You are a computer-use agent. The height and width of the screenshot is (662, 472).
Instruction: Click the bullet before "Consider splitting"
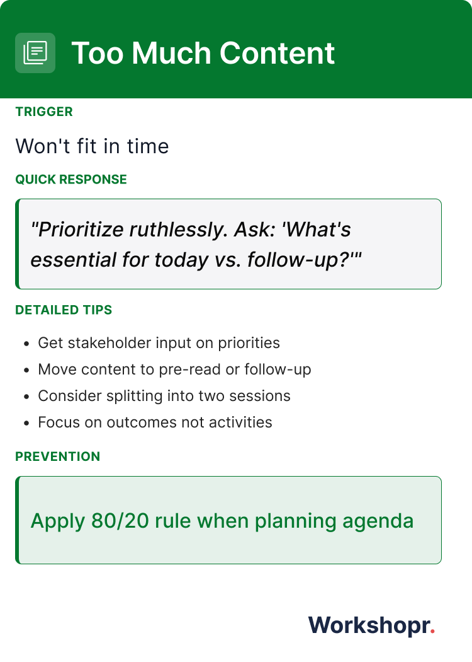pos(26,397)
